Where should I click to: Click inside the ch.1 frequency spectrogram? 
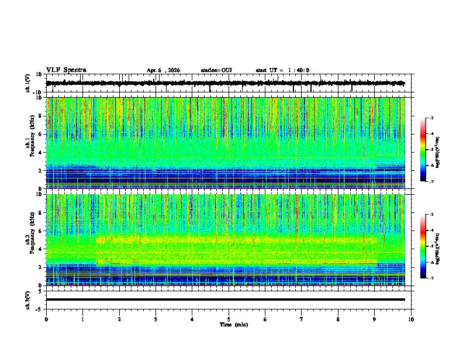[x=226, y=143]
